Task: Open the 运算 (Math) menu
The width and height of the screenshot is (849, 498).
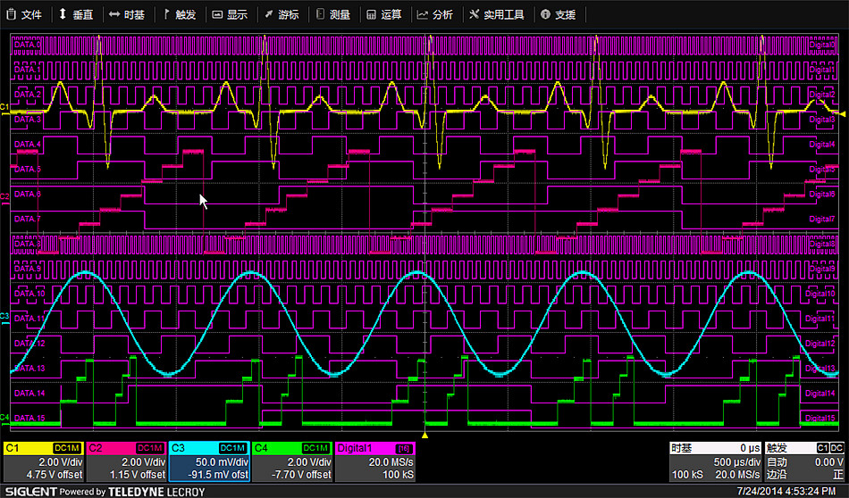Action: pyautogui.click(x=384, y=15)
